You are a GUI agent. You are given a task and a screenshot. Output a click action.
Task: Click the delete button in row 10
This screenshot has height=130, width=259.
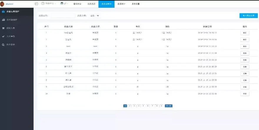245,94
